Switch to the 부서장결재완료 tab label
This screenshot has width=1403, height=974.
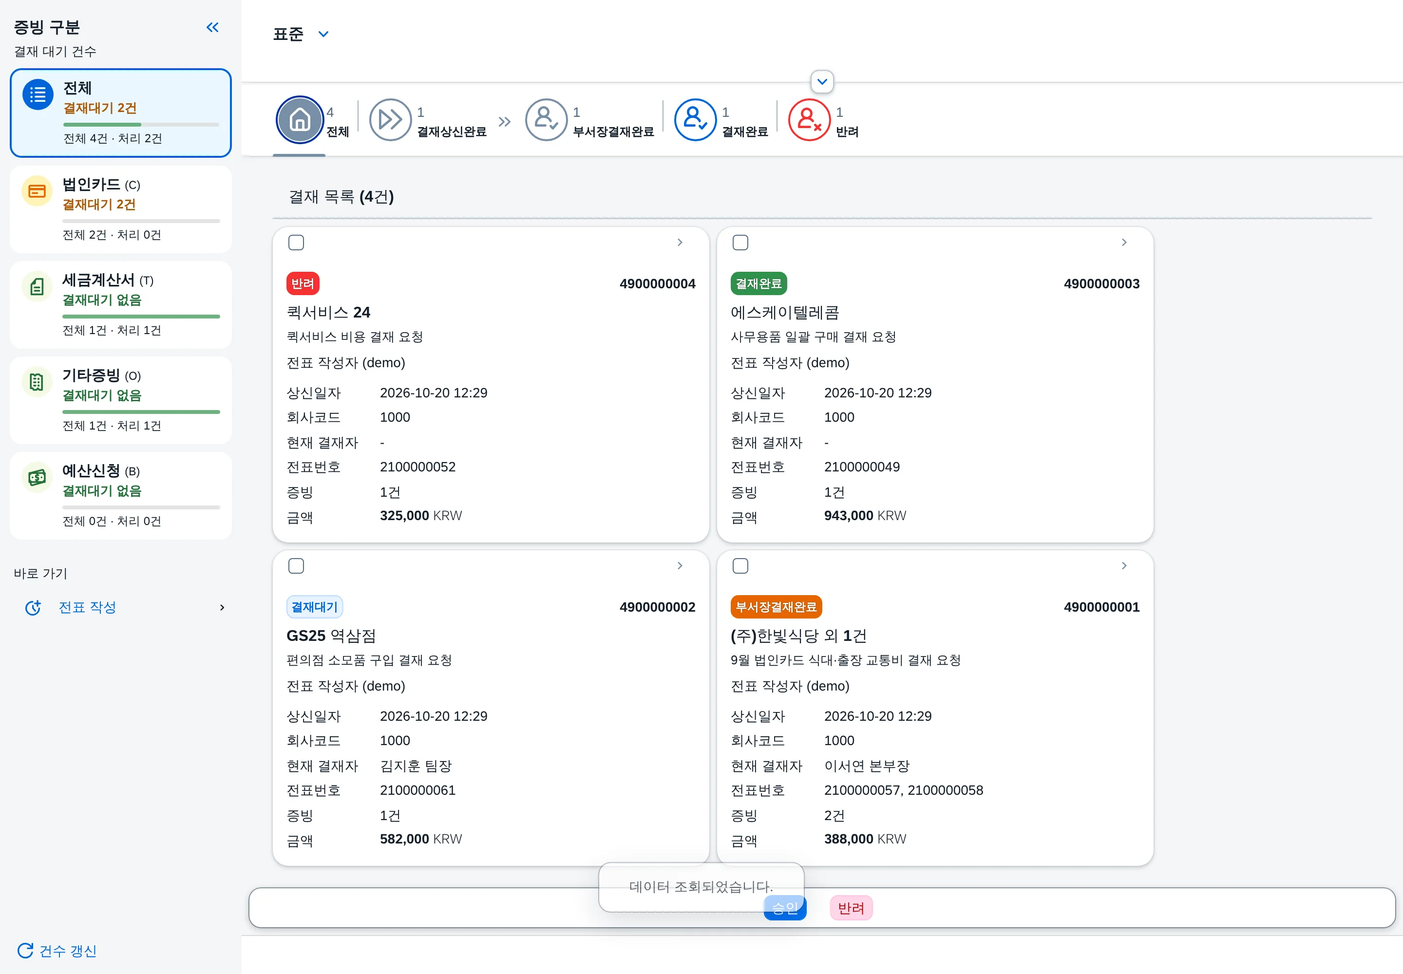pos(613,132)
